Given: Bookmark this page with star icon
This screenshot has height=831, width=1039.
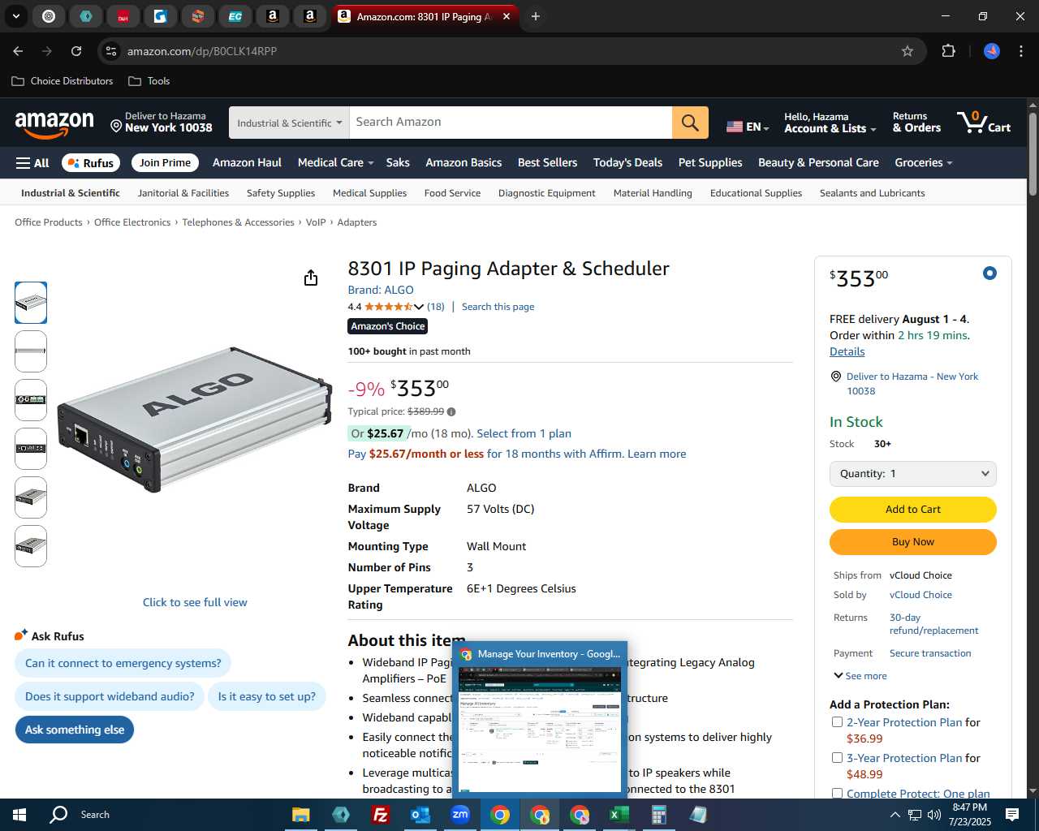Looking at the screenshot, I should (x=908, y=51).
